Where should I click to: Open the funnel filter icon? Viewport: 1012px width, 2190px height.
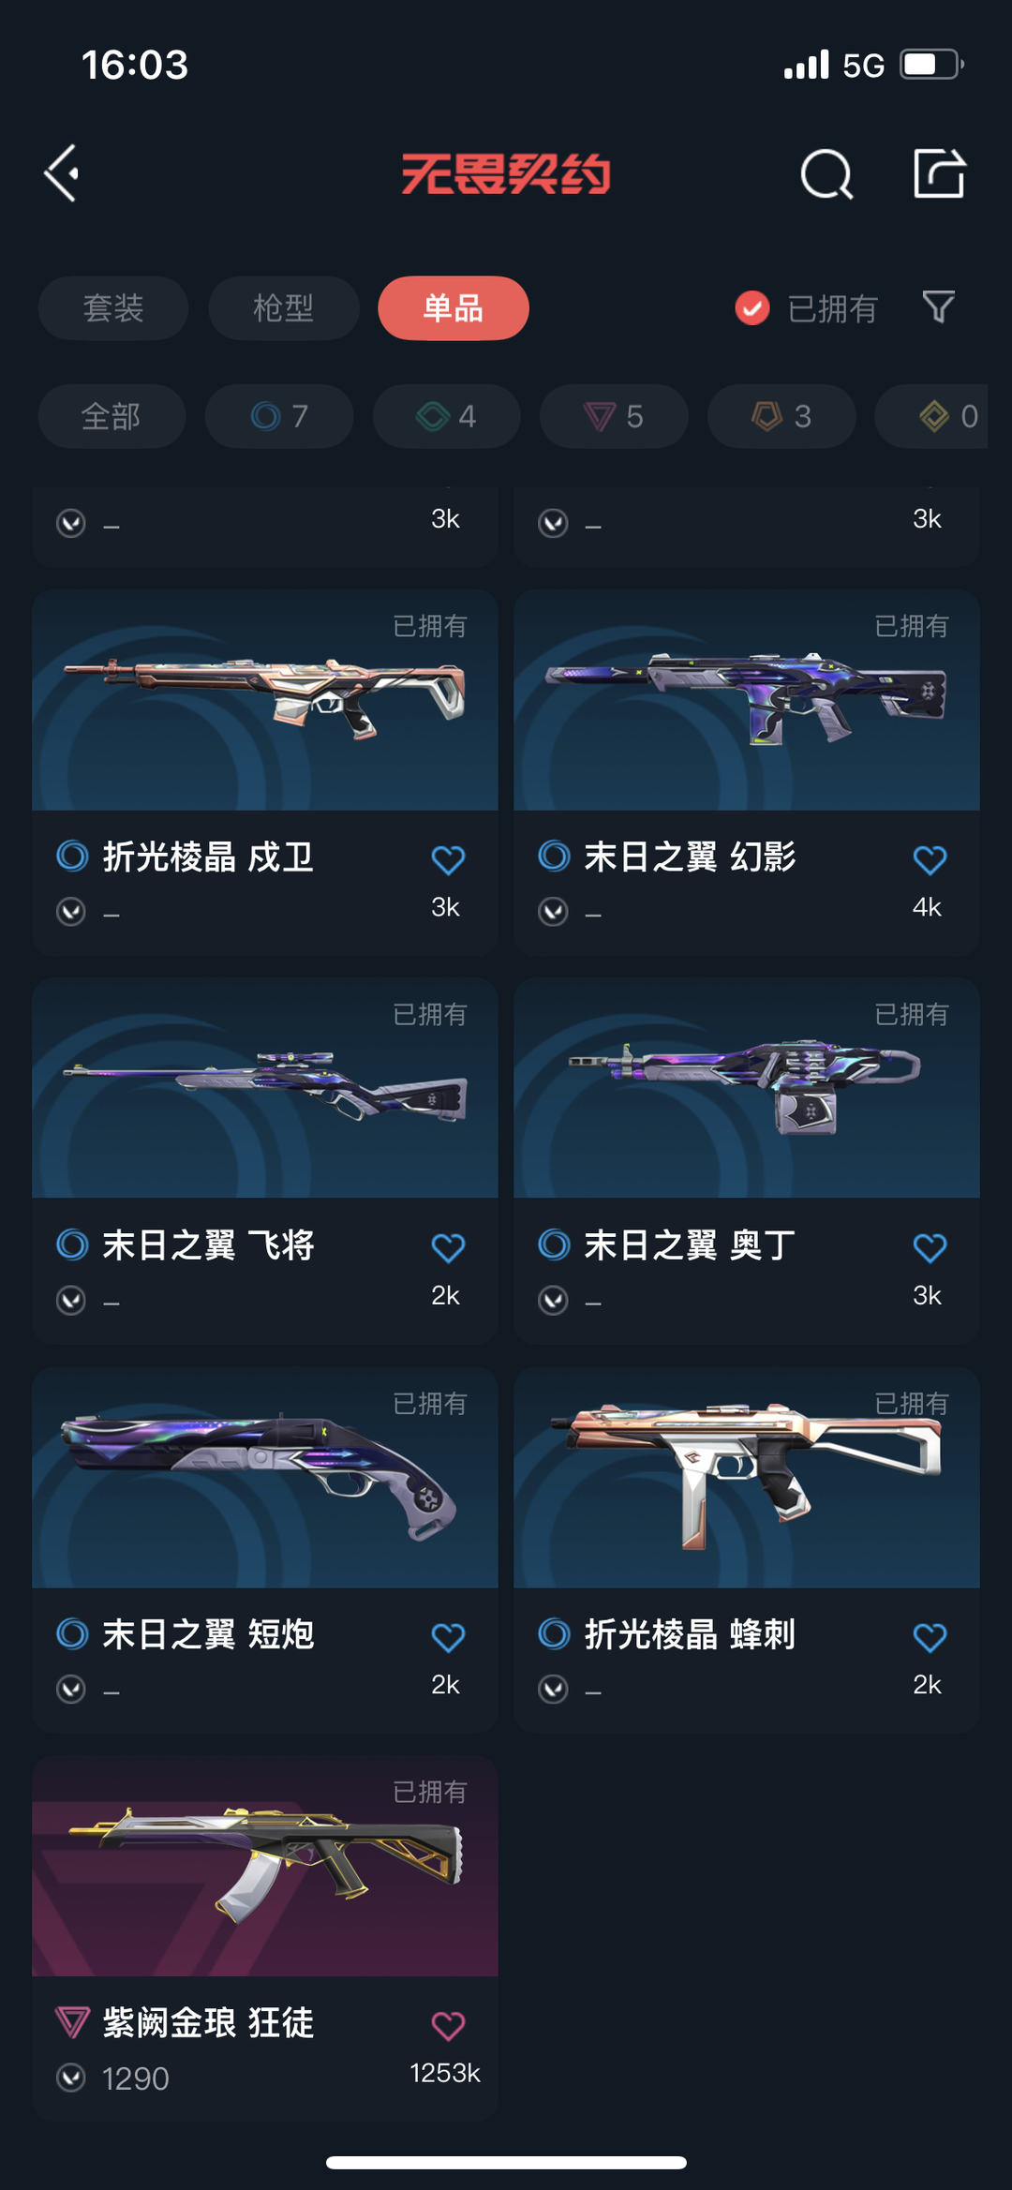click(x=938, y=307)
